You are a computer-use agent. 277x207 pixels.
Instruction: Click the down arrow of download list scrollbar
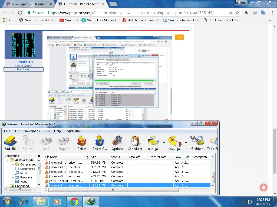click(x=213, y=185)
